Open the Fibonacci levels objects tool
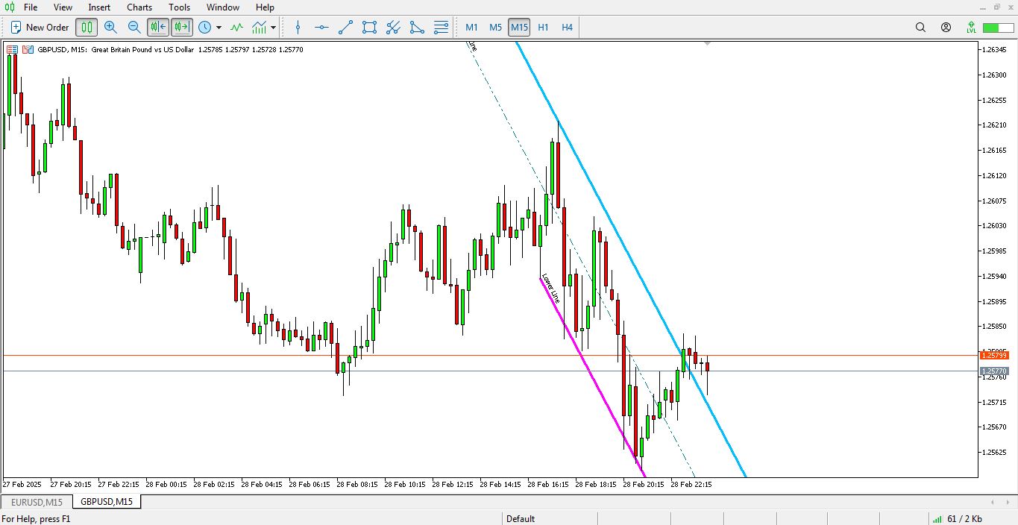 click(441, 28)
